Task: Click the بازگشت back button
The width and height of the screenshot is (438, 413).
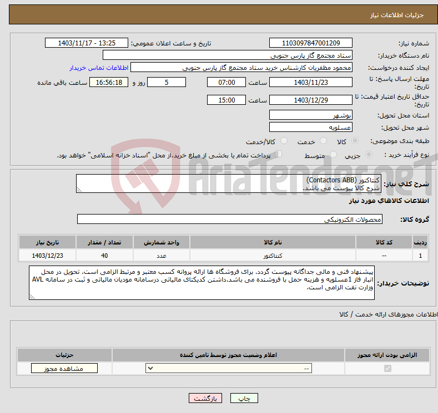Action: 205,398
